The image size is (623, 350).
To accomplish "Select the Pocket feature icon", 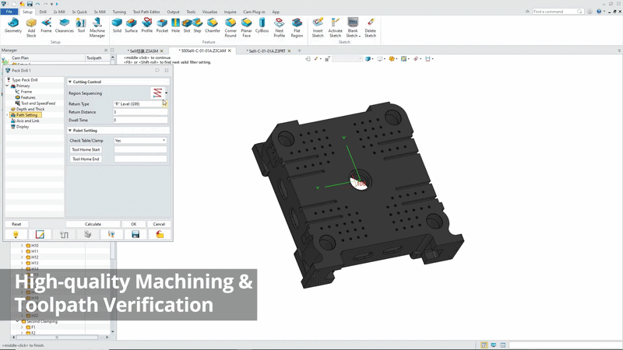I will coord(162,26).
